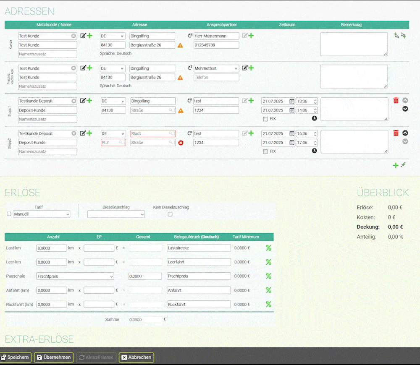
Task: Click the warning triangle in Frachtz. Rechn. Adr address
Action: (x=180, y=78)
